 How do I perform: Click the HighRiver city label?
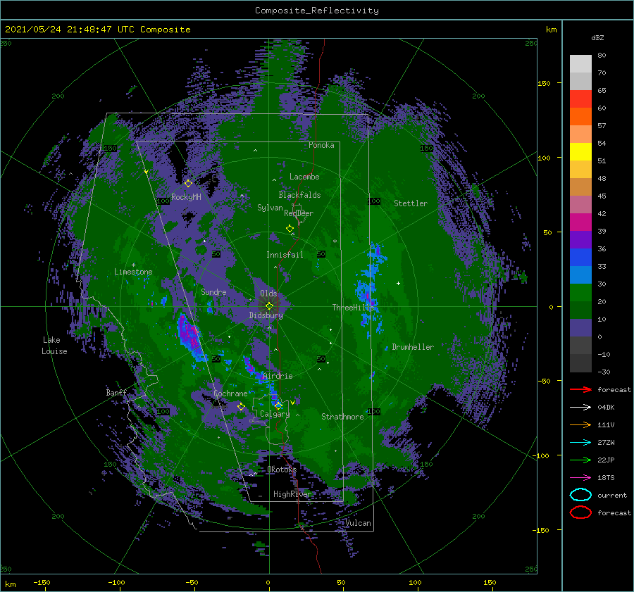[x=292, y=494]
